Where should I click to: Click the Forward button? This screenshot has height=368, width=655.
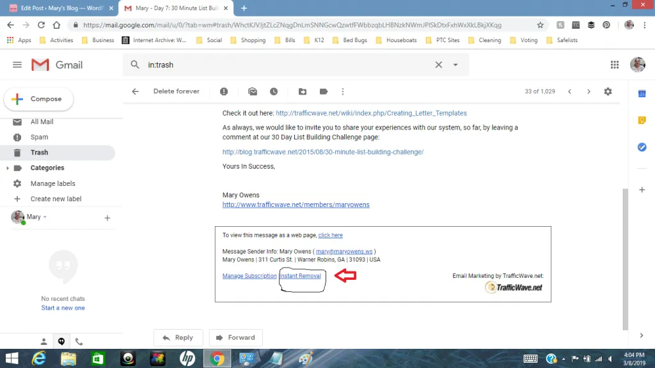[235, 337]
